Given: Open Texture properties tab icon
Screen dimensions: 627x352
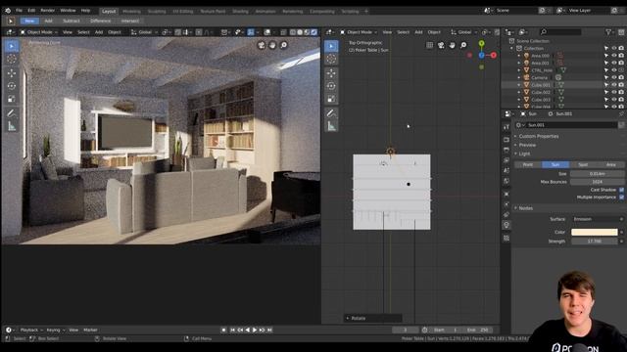Looking at the screenshot, I should (x=506, y=238).
